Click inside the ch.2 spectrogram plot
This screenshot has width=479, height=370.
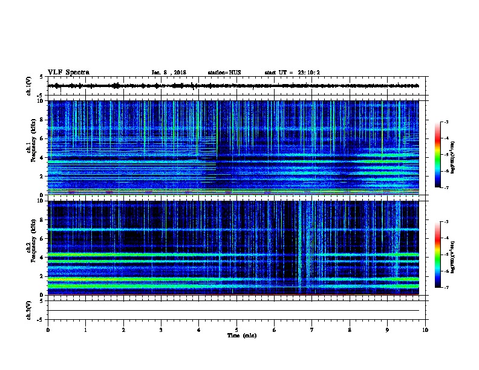[x=233, y=248]
